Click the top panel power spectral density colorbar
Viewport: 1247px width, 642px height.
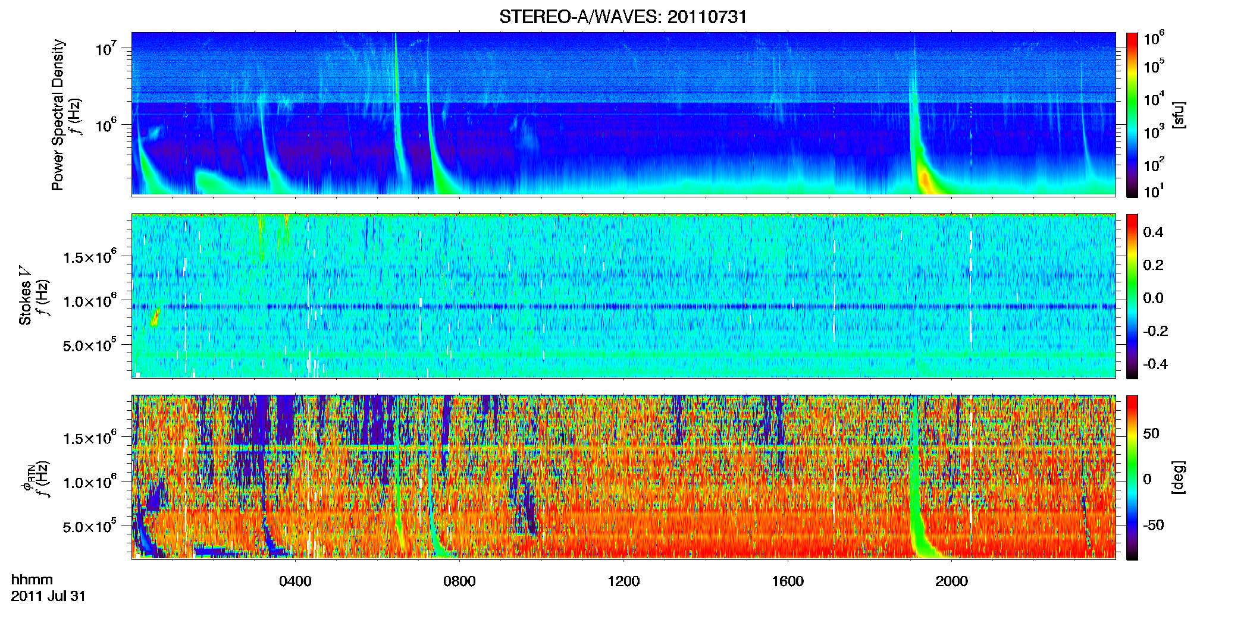click(x=1132, y=115)
